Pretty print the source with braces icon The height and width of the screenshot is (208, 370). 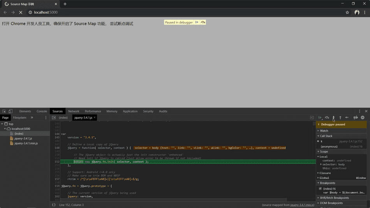pyautogui.click(x=54, y=205)
